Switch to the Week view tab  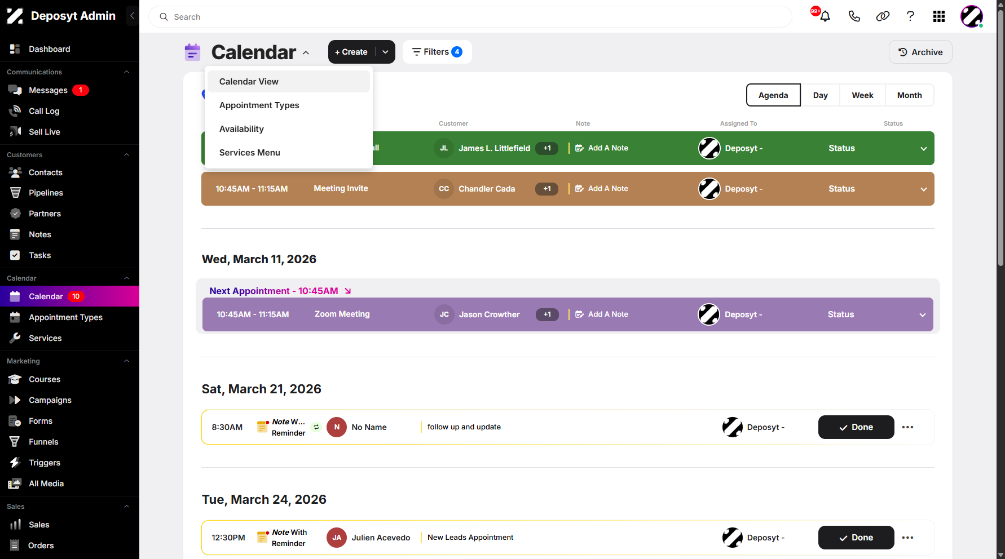tap(862, 95)
